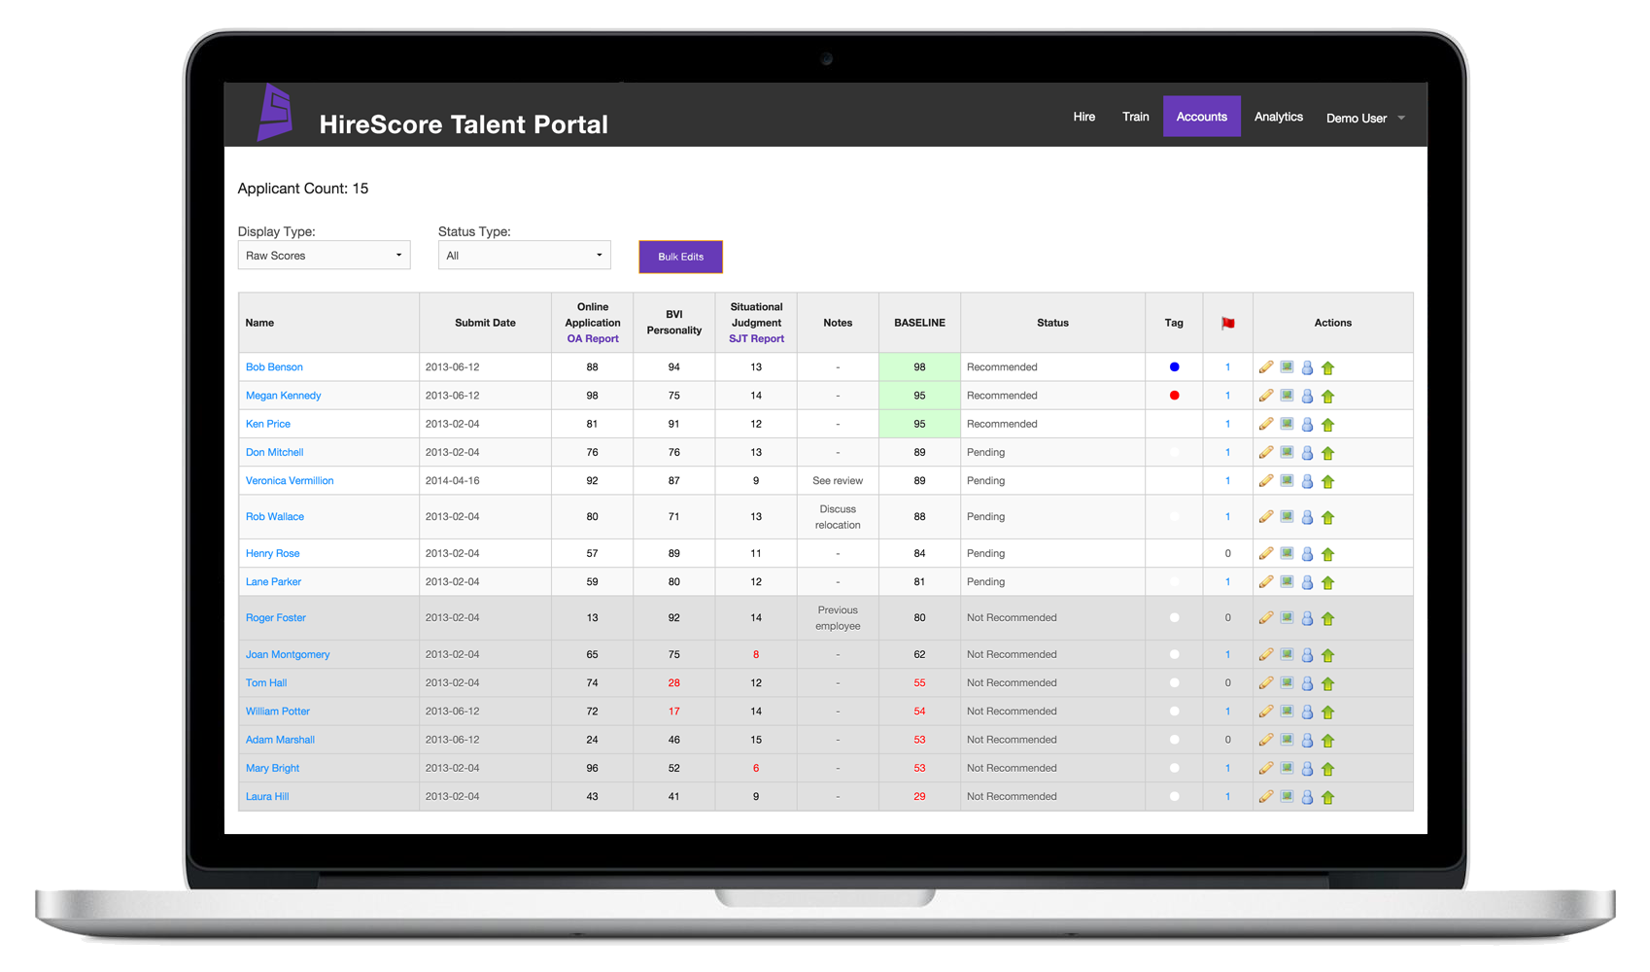Viewport: 1650px width, 972px height.
Task: Click pencil icon in Ken Price row
Action: [x=1266, y=424]
